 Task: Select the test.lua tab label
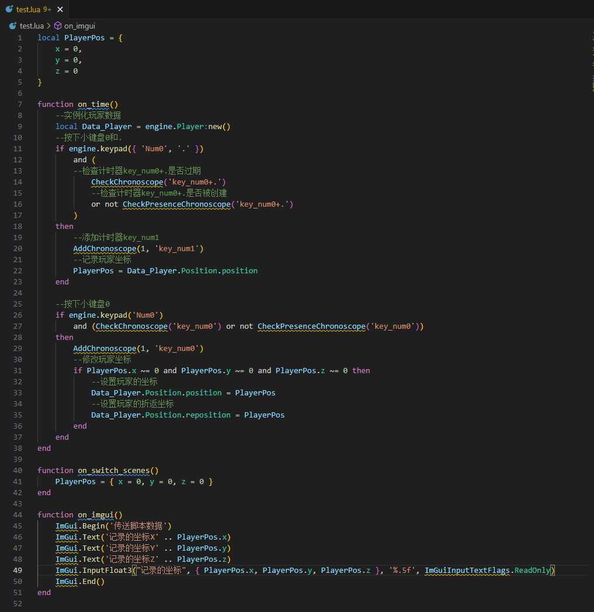pyautogui.click(x=28, y=9)
